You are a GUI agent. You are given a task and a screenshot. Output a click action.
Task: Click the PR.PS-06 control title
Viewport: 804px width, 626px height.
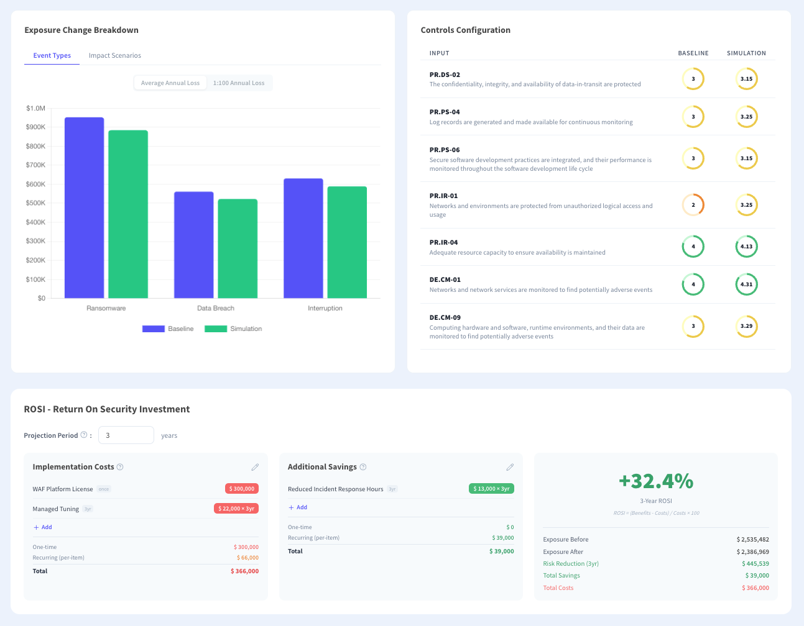pos(445,150)
